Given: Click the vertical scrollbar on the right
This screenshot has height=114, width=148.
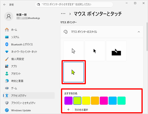Looking at the screenshot, I should pyautogui.click(x=147, y=37).
